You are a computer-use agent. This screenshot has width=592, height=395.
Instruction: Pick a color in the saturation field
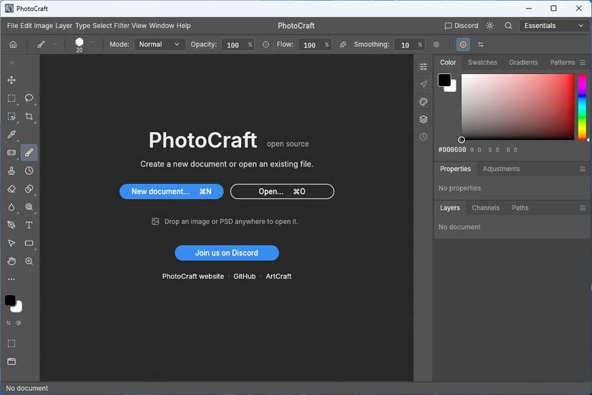[x=517, y=107]
